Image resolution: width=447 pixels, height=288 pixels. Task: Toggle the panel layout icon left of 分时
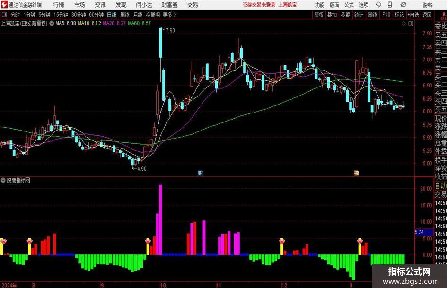coord(4,15)
